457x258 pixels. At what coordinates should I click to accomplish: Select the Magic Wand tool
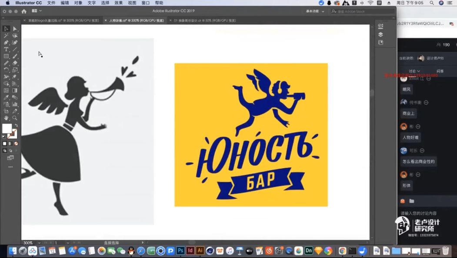tap(6, 36)
